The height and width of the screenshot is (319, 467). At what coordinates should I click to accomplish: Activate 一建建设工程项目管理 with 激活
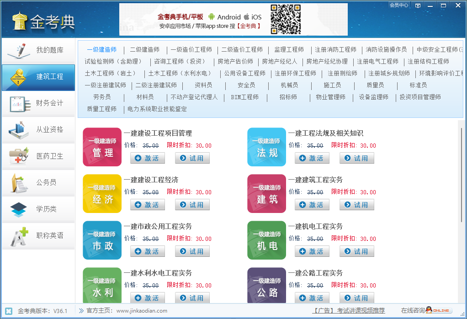[x=148, y=158]
